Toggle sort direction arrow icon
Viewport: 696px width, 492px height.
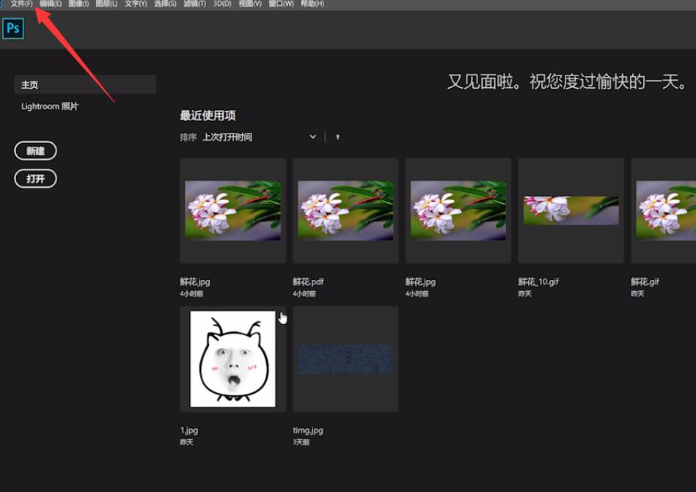[338, 137]
